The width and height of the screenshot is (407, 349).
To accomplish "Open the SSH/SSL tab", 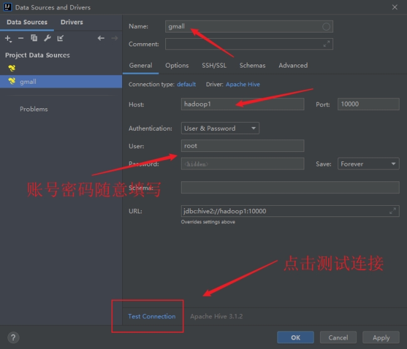I will (214, 66).
